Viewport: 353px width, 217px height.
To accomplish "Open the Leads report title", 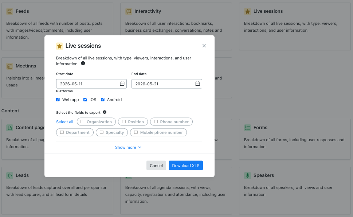I will click(x=22, y=175).
